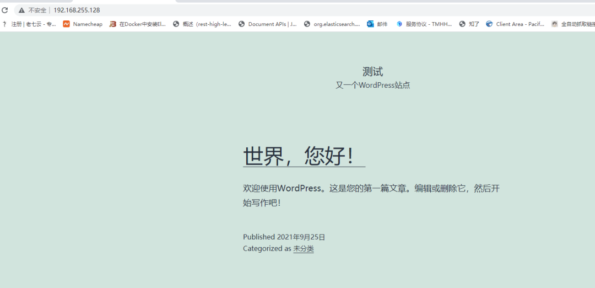The height and width of the screenshot is (288, 595).
Task: Click the site title 测试
Action: point(372,71)
